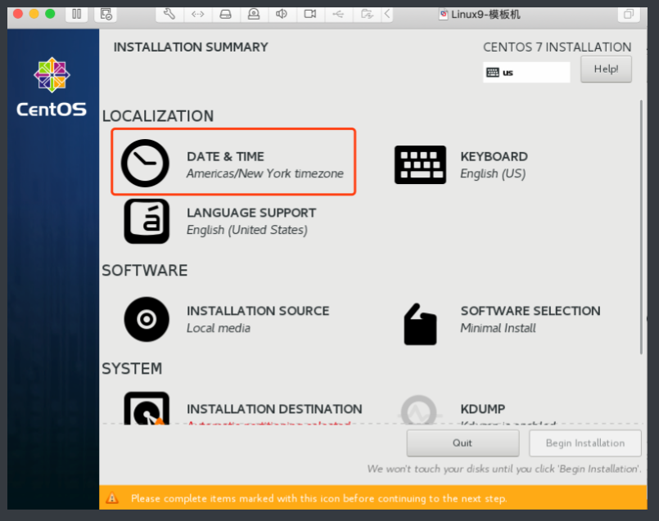Click the orange warning message text

(318, 498)
